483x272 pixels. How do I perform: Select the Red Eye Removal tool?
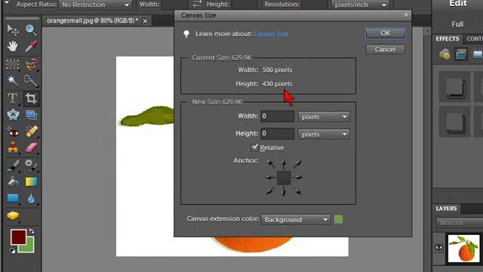tap(13, 132)
